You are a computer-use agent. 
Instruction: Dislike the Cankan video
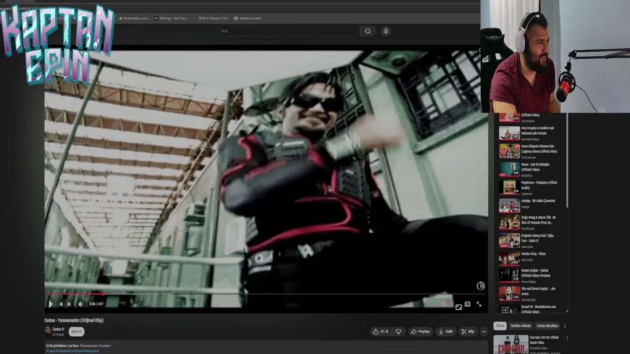tap(399, 331)
